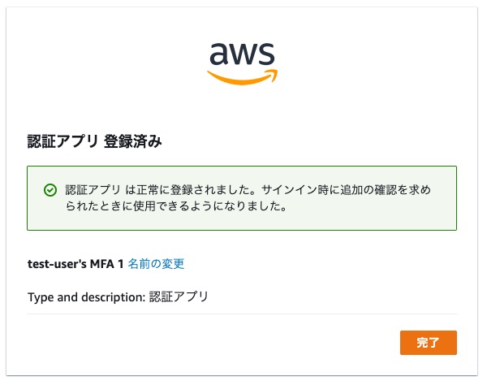Click the Type and description text line
487x385 pixels.
click(x=118, y=297)
